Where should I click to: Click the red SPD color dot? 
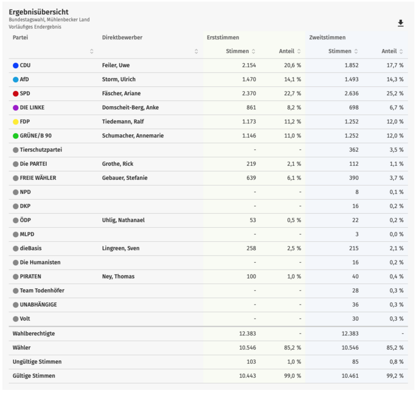click(16, 94)
